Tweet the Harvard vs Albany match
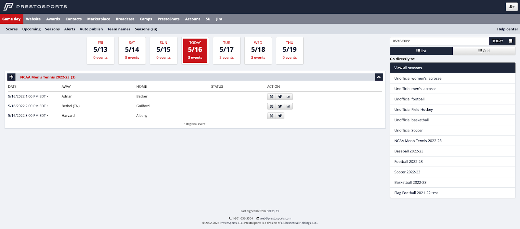The width and height of the screenshot is (520, 229). 280,116
